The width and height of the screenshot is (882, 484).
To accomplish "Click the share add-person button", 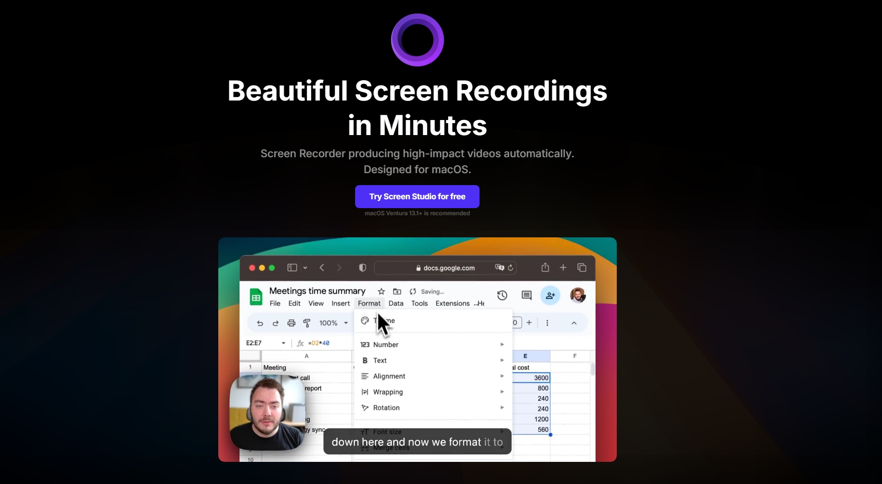I will click(x=550, y=295).
